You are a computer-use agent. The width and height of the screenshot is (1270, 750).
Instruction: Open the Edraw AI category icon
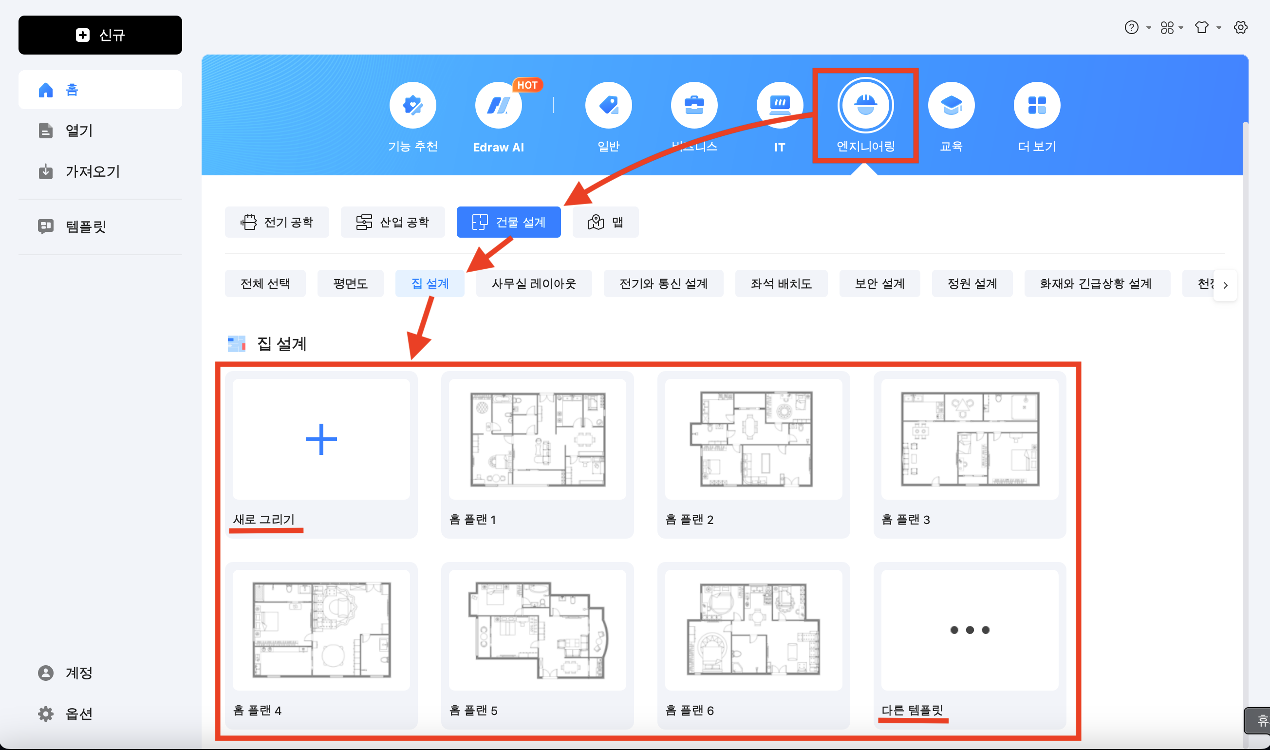[498, 105]
